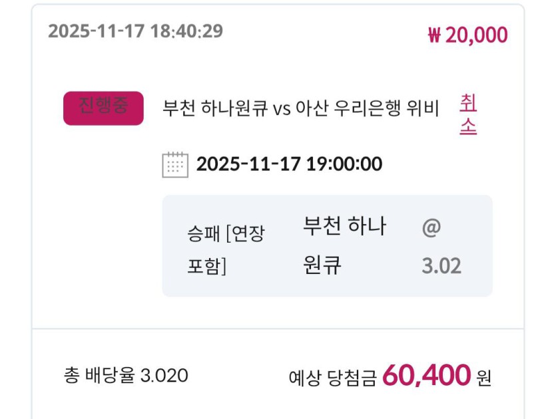
Task: Click the 총 배당율 label
Action: (x=99, y=376)
